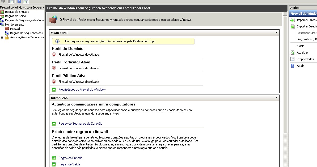
Task: Open Help from the toolbar question mark icon
Action: [19, 1]
